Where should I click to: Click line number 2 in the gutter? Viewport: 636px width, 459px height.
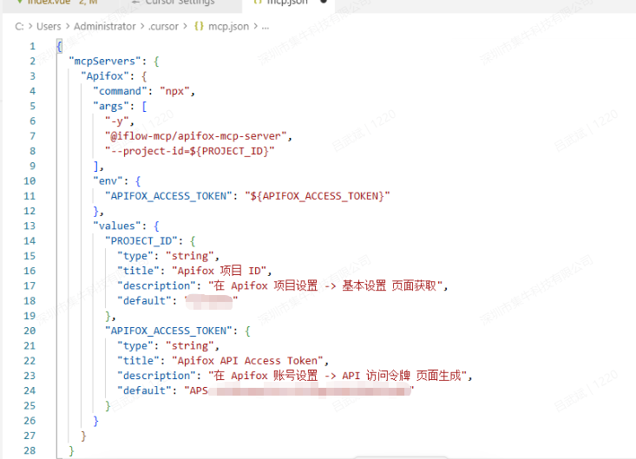point(32,62)
